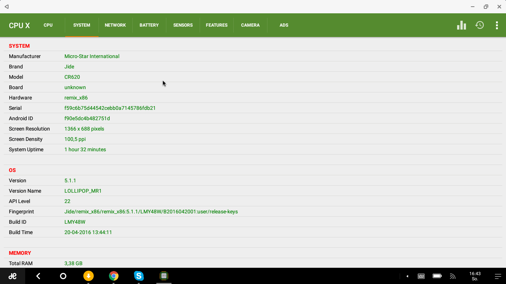Select the Model value CR620
The width and height of the screenshot is (506, 284).
72,77
